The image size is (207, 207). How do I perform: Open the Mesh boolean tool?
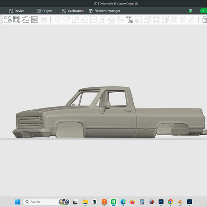click(x=102, y=20)
